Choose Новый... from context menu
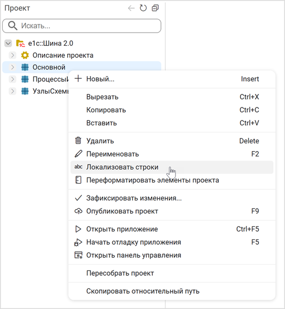Screen dimensions: 285x309 point(172,79)
